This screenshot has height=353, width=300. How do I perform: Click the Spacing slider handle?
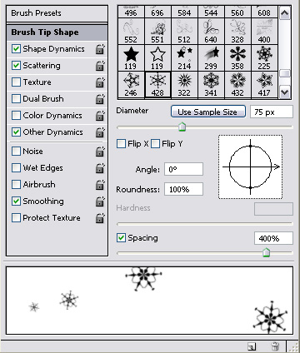(266, 252)
